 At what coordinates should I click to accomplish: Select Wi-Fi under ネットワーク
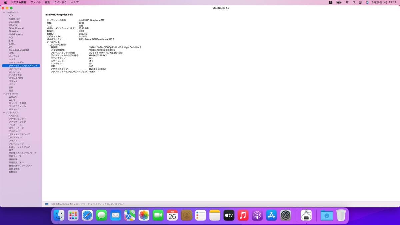click(x=12, y=100)
